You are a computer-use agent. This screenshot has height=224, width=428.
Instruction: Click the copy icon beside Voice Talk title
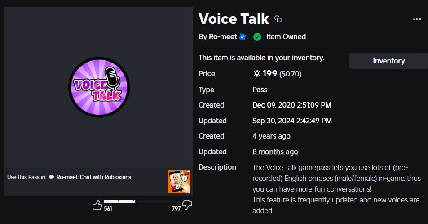pos(278,19)
